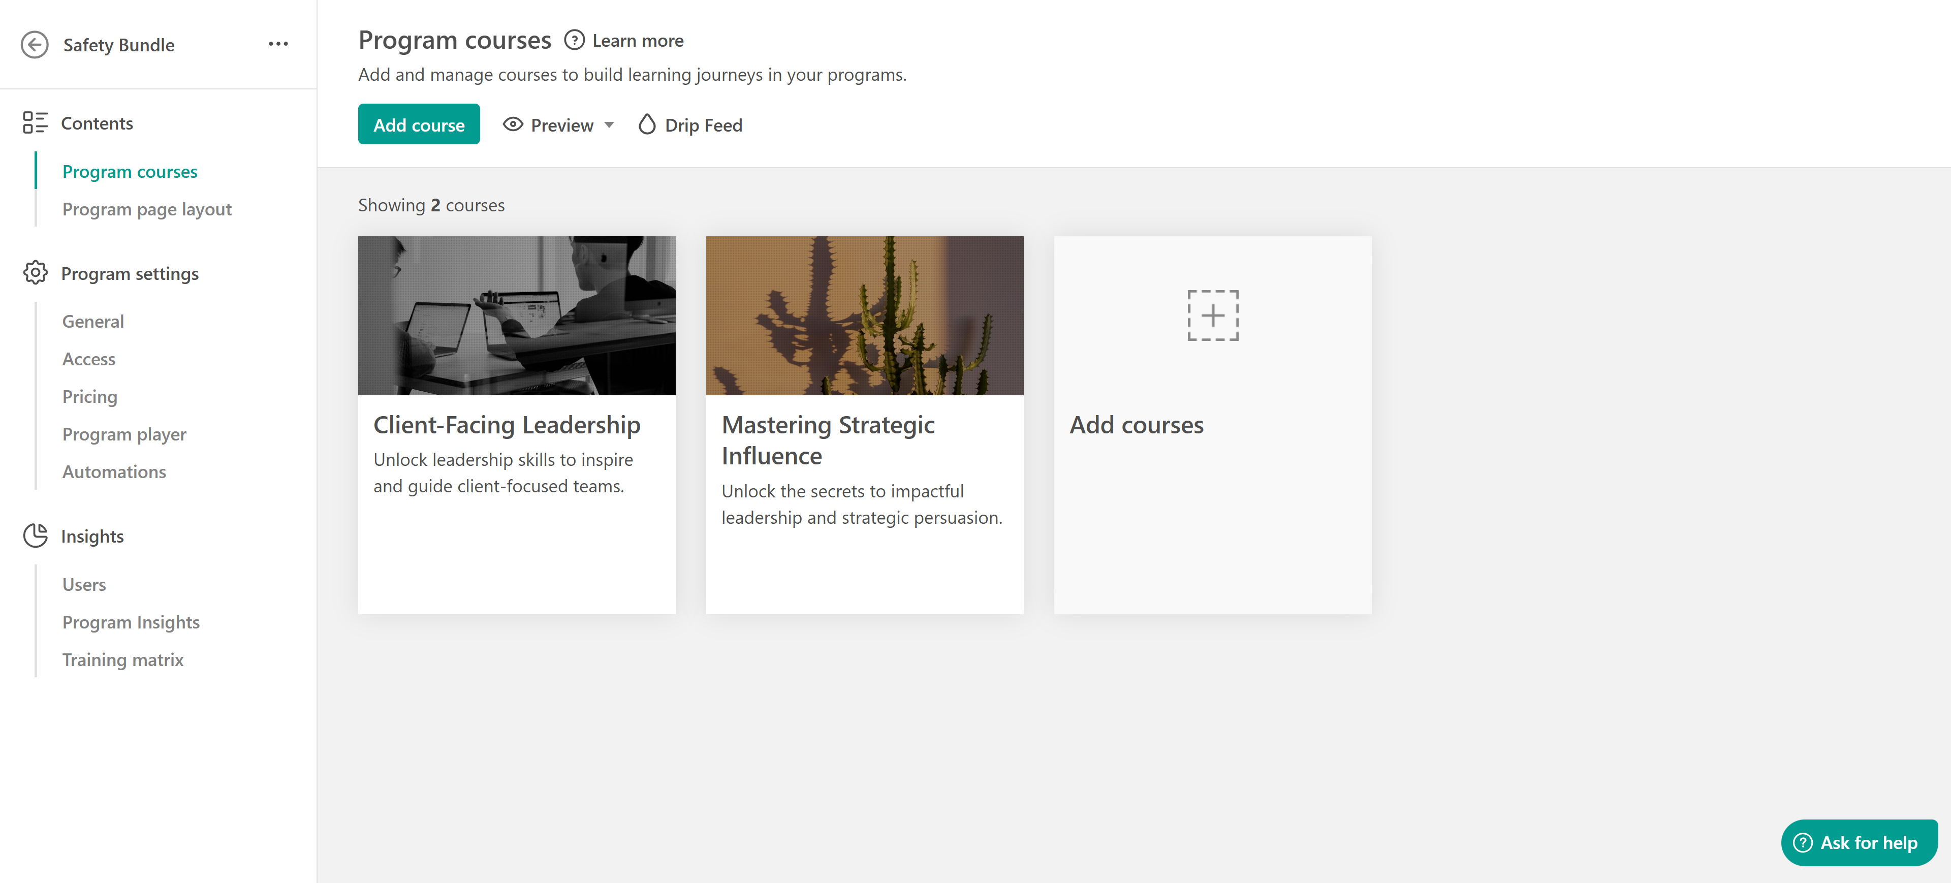
Task: Expand the Preview dropdown arrow
Action: pos(609,125)
